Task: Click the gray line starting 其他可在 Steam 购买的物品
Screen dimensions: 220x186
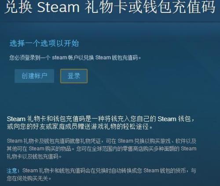Action: pyautogui.click(x=102, y=149)
